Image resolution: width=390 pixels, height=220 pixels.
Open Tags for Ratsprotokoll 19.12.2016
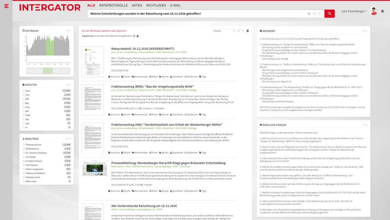203,77
